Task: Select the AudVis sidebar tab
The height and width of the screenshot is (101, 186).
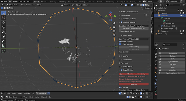Action: (152, 31)
